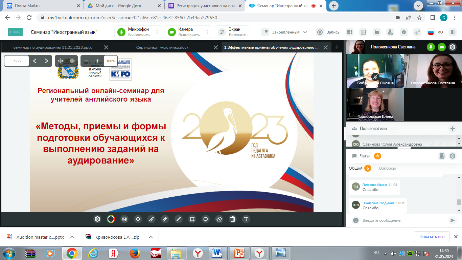Open the emoji picker in chat

[355, 220]
